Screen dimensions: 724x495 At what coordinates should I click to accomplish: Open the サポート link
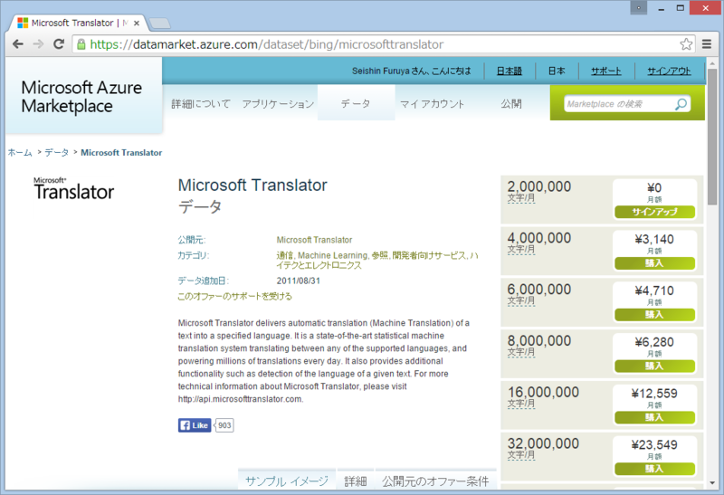coord(605,71)
